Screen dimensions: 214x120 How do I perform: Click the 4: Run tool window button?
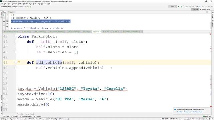click(x=195, y=10)
